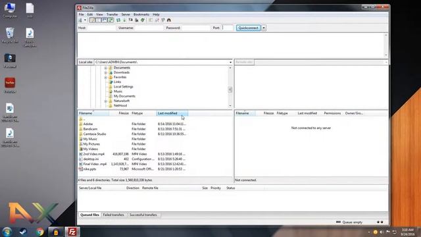Switch to the Queued files tab
The image size is (421, 237).
click(x=89, y=215)
